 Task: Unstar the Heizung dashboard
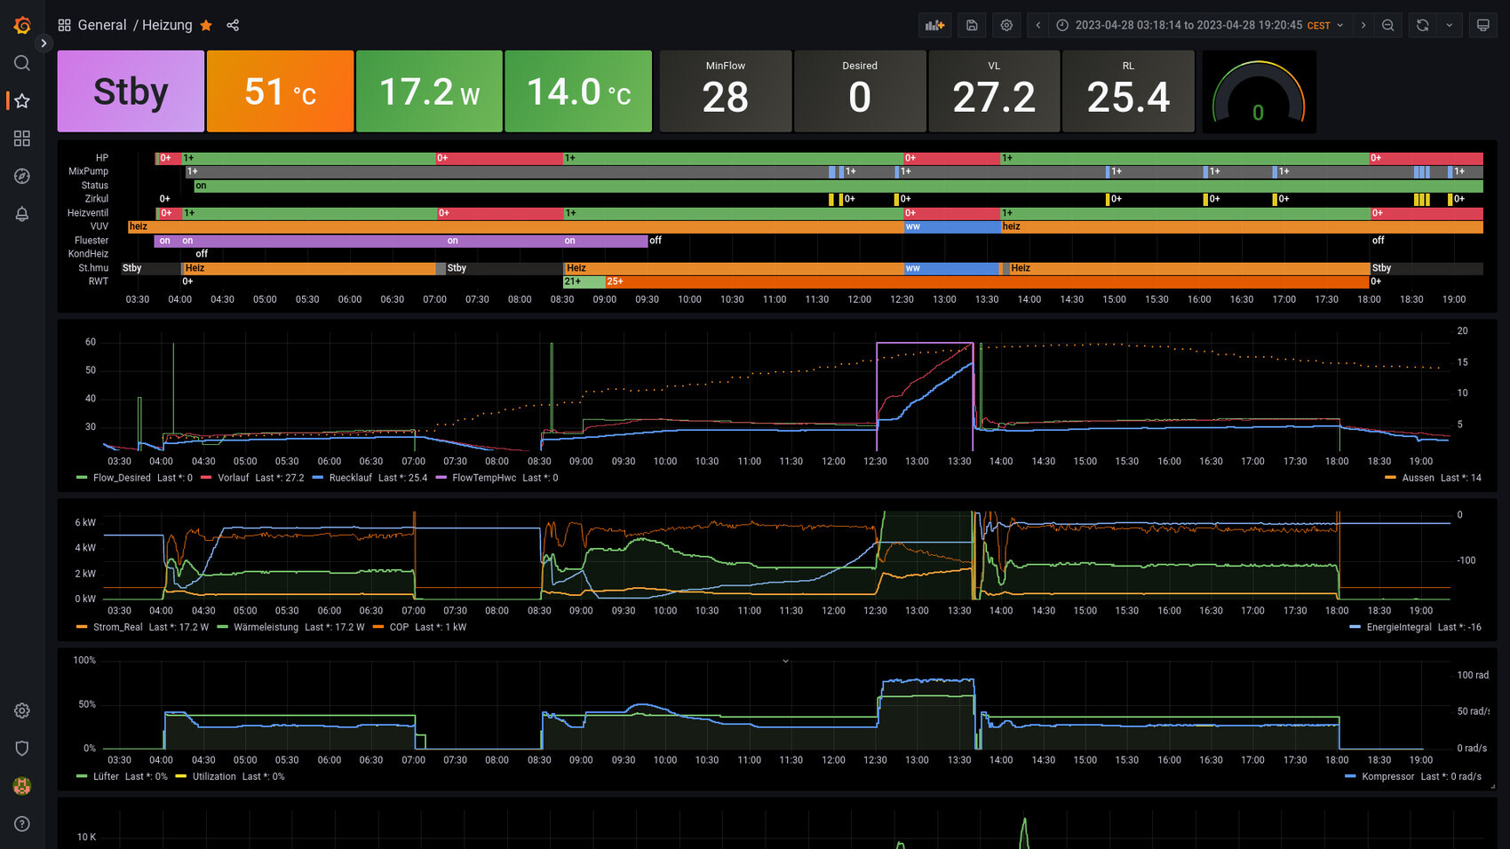[x=206, y=25]
